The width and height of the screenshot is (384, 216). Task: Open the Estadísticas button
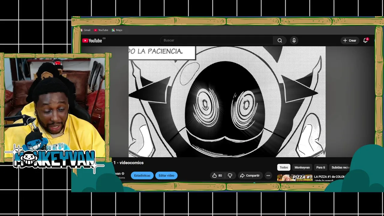(142, 175)
